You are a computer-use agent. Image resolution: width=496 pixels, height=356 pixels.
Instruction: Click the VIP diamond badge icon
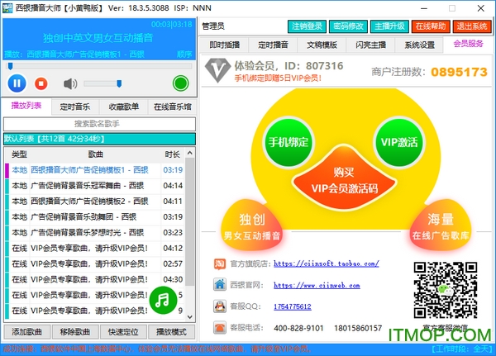click(x=217, y=70)
